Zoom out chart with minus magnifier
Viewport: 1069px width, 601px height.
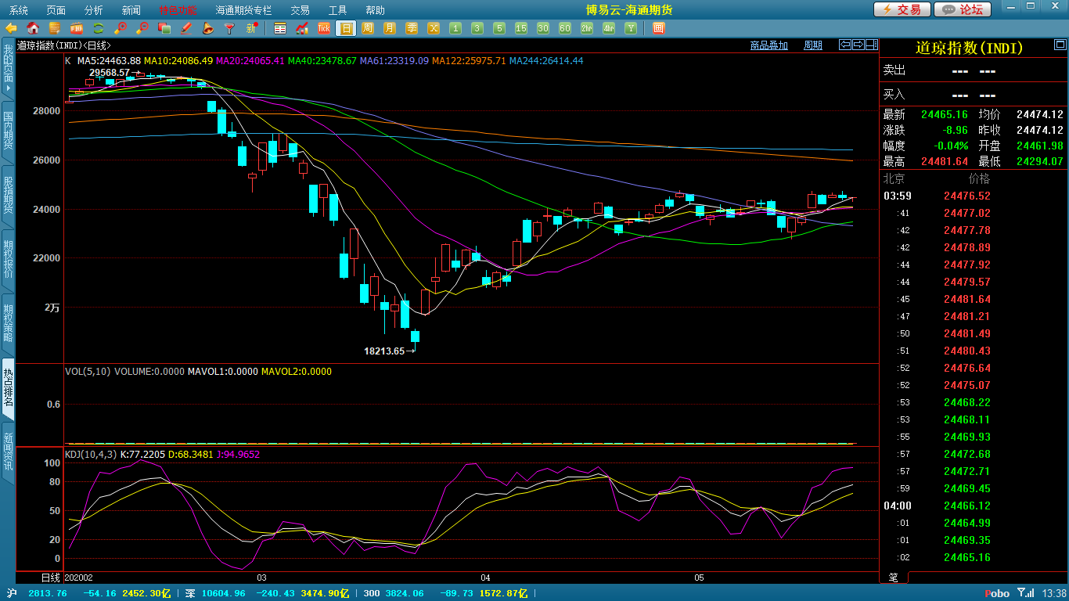click(142, 28)
